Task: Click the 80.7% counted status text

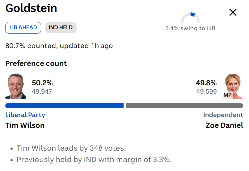Action: pyautogui.click(x=59, y=46)
